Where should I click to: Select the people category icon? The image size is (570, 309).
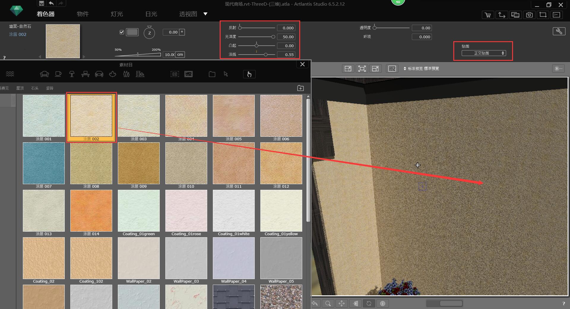pos(126,74)
